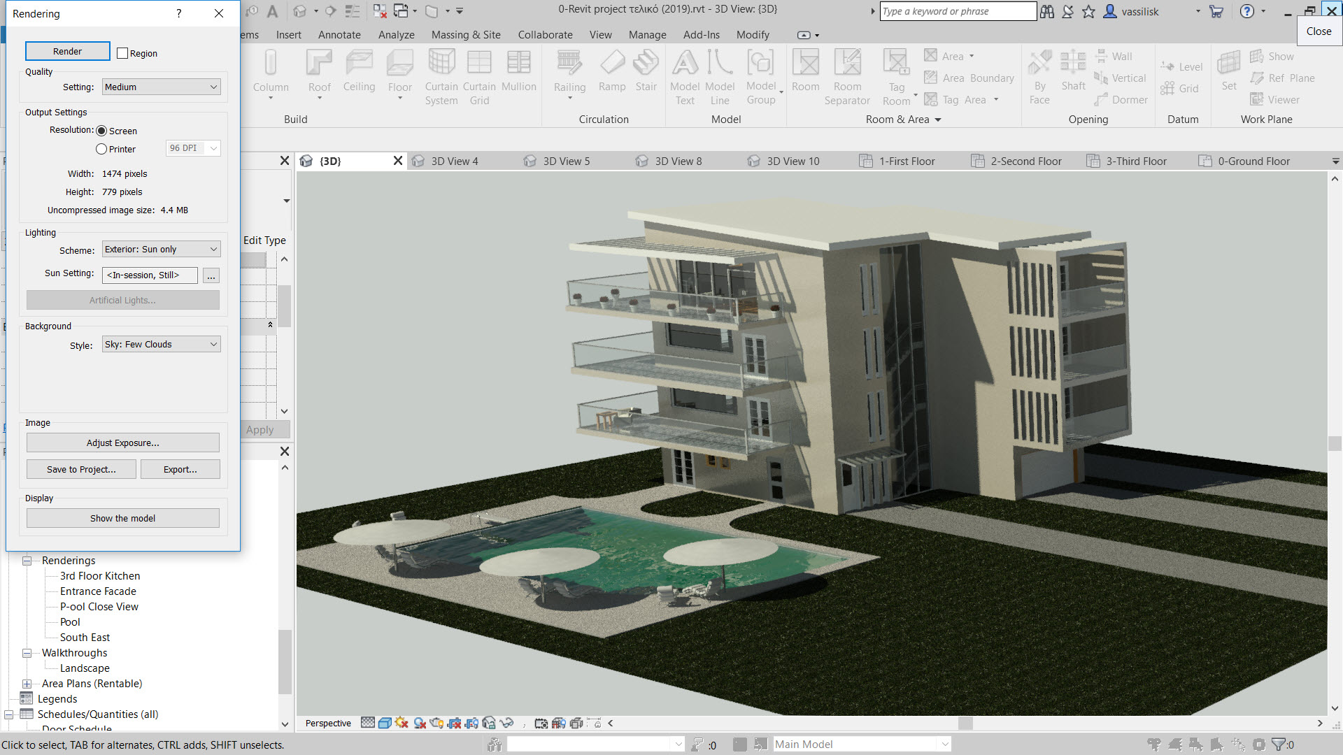Open Visual Style from the view control bar
This screenshot has height=755, width=1343.
pyautogui.click(x=385, y=723)
